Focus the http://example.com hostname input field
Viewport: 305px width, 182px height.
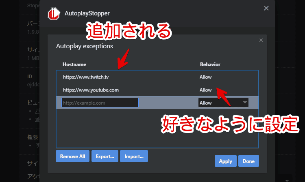coord(100,103)
